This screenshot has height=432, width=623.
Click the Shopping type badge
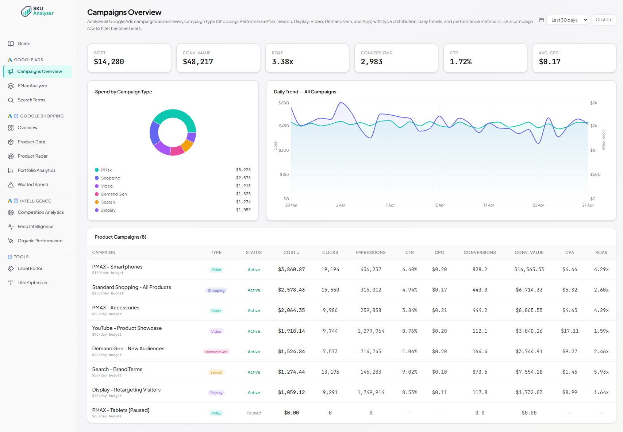coord(216,290)
